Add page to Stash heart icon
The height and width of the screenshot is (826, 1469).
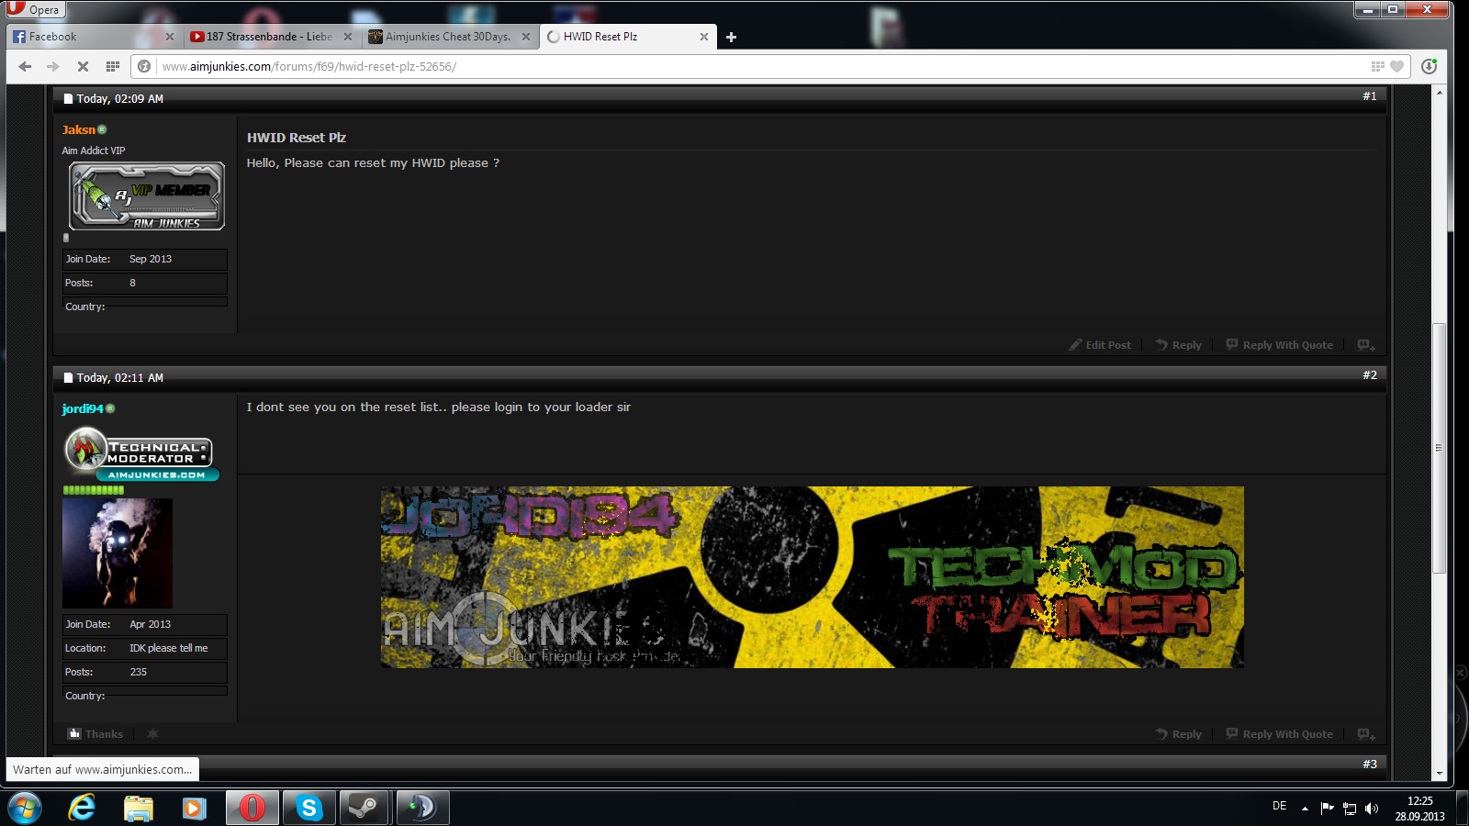1396,66
